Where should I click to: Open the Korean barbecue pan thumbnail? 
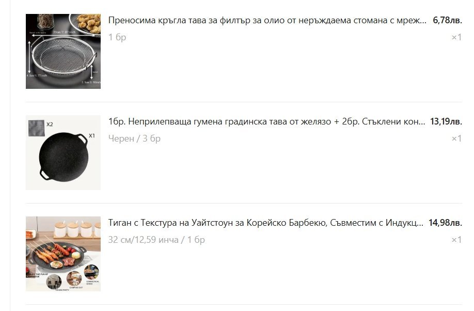click(63, 254)
